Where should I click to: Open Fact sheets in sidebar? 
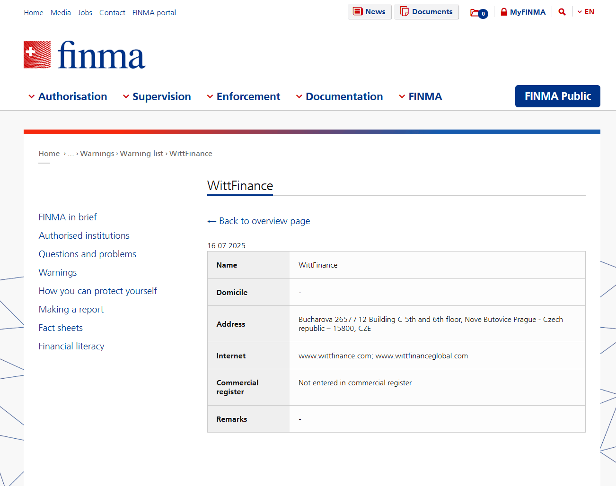(x=61, y=328)
